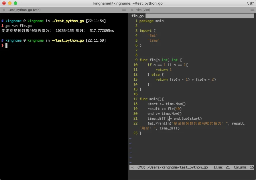Click the CWD path in vim's status bar
The height and width of the screenshot is (180, 256).
172,167
